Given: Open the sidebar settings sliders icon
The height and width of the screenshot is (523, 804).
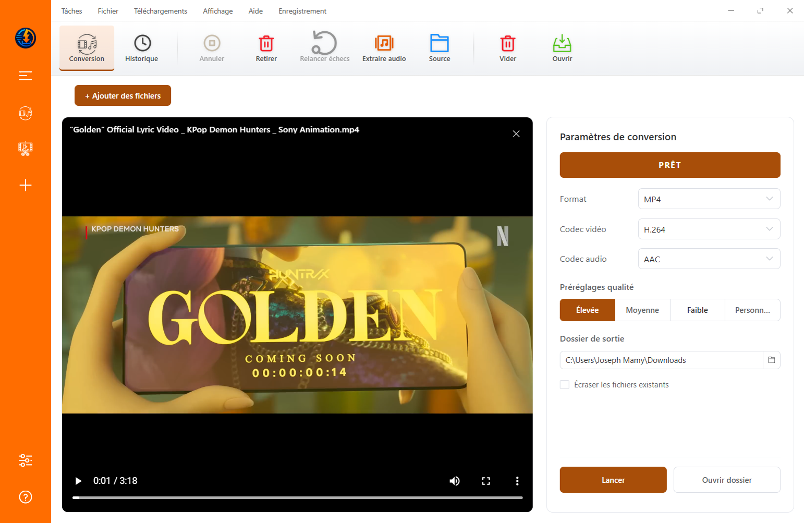Looking at the screenshot, I should [x=26, y=460].
